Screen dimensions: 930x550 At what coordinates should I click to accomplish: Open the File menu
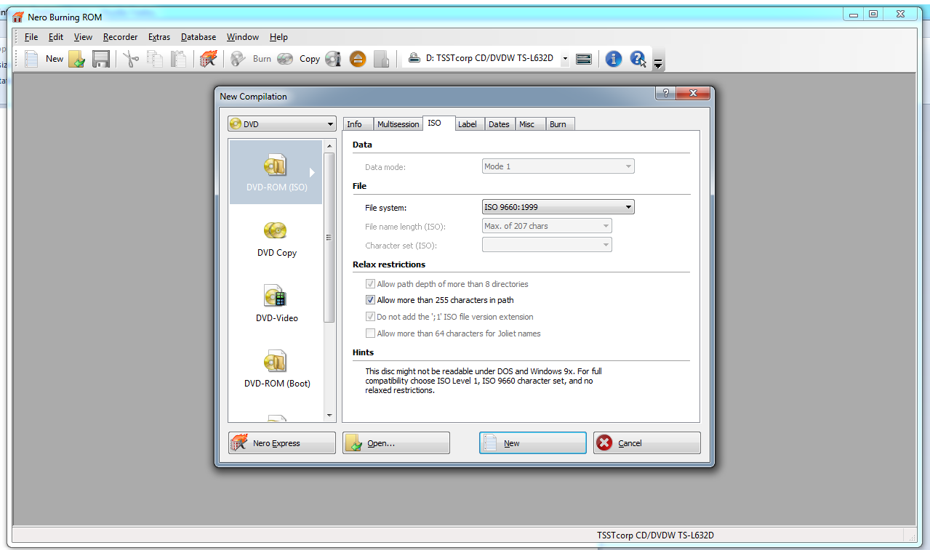pos(31,37)
